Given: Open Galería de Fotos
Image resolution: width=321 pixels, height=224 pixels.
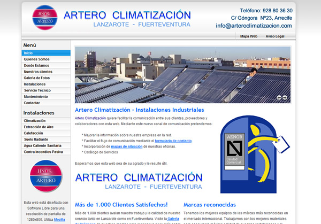Looking at the screenshot, I should tap(46, 78).
